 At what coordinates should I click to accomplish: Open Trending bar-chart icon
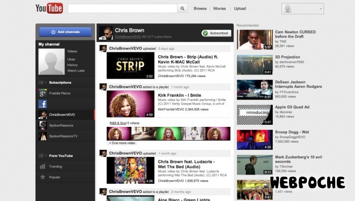[x=42, y=166]
